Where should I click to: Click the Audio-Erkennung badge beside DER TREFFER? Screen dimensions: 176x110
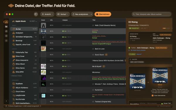coord(165,35)
